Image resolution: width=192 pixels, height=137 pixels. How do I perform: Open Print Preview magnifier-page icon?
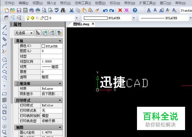point(44,10)
